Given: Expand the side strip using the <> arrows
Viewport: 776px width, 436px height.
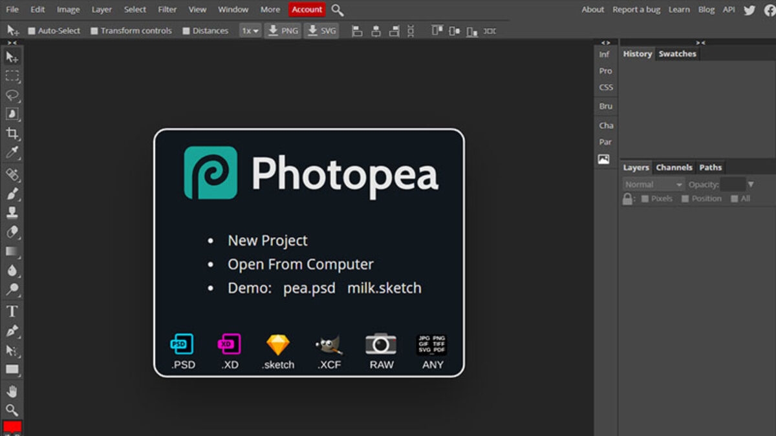Looking at the screenshot, I should (606, 43).
